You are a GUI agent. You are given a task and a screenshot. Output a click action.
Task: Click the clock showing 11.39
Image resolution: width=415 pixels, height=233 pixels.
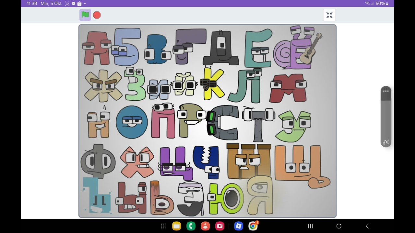[x=32, y=4]
